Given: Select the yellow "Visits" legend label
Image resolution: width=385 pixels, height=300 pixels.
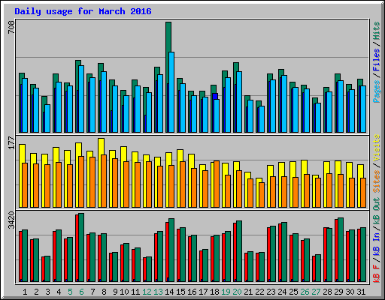Looking at the screenshot, I should pos(377,148).
